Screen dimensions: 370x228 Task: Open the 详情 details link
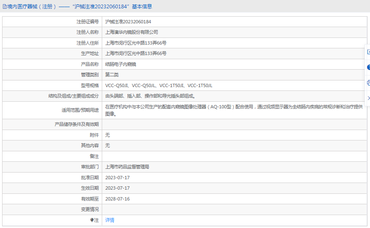(110, 220)
